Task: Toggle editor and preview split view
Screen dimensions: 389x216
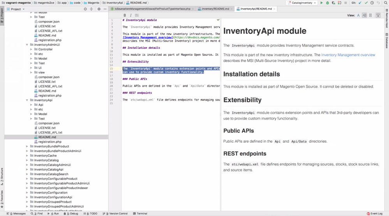Action: 364,16
